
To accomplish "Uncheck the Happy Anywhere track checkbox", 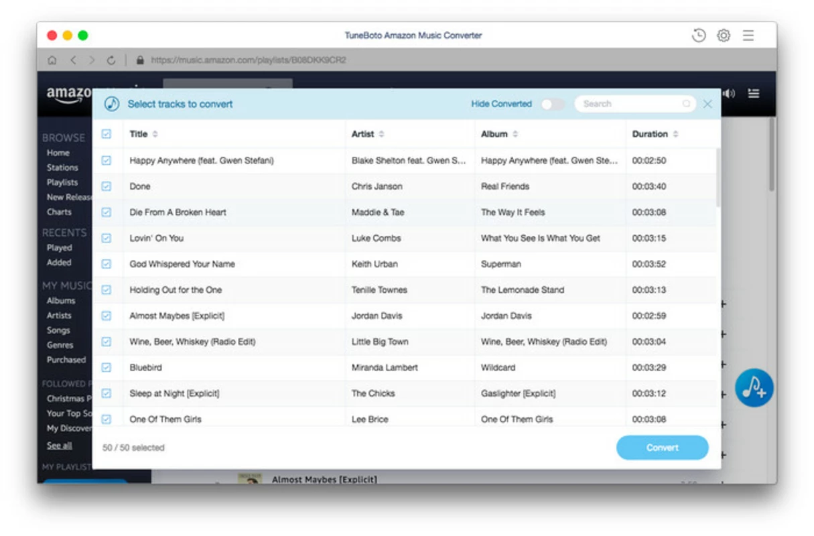I will click(107, 161).
